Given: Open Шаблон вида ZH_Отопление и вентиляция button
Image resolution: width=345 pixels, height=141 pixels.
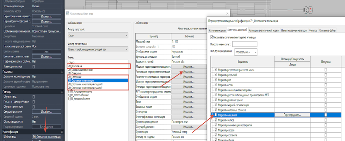Looking at the screenshot, I should [46, 137].
